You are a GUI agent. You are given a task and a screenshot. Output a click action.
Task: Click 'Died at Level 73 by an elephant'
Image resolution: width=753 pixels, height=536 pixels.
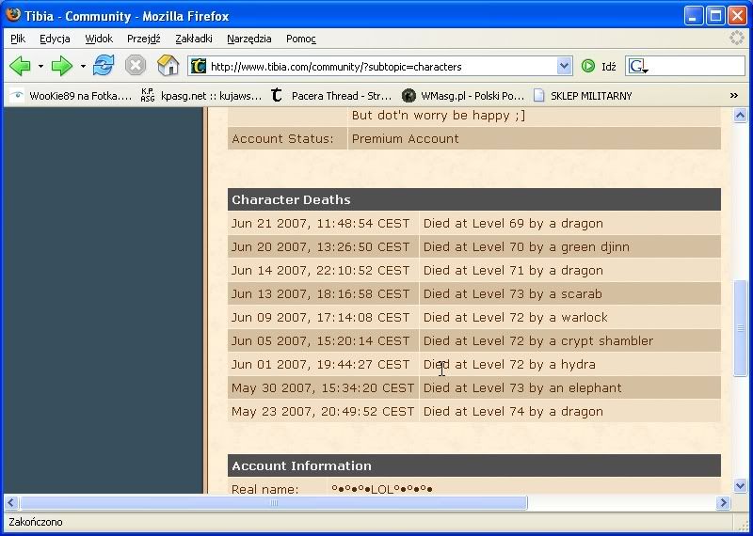522,388
